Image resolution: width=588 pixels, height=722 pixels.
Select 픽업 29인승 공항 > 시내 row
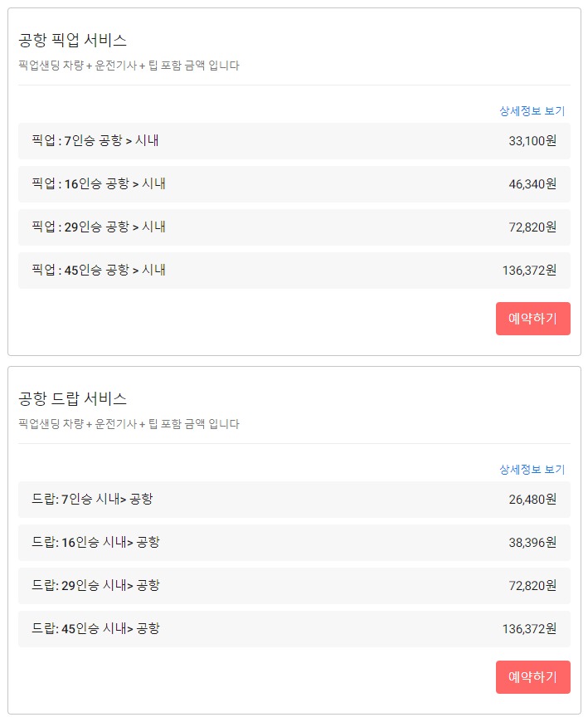coord(294,227)
